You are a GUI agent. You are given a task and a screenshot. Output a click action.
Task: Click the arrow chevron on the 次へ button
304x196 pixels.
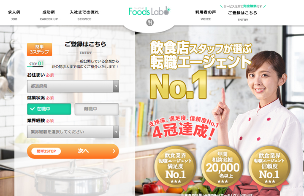(114, 151)
